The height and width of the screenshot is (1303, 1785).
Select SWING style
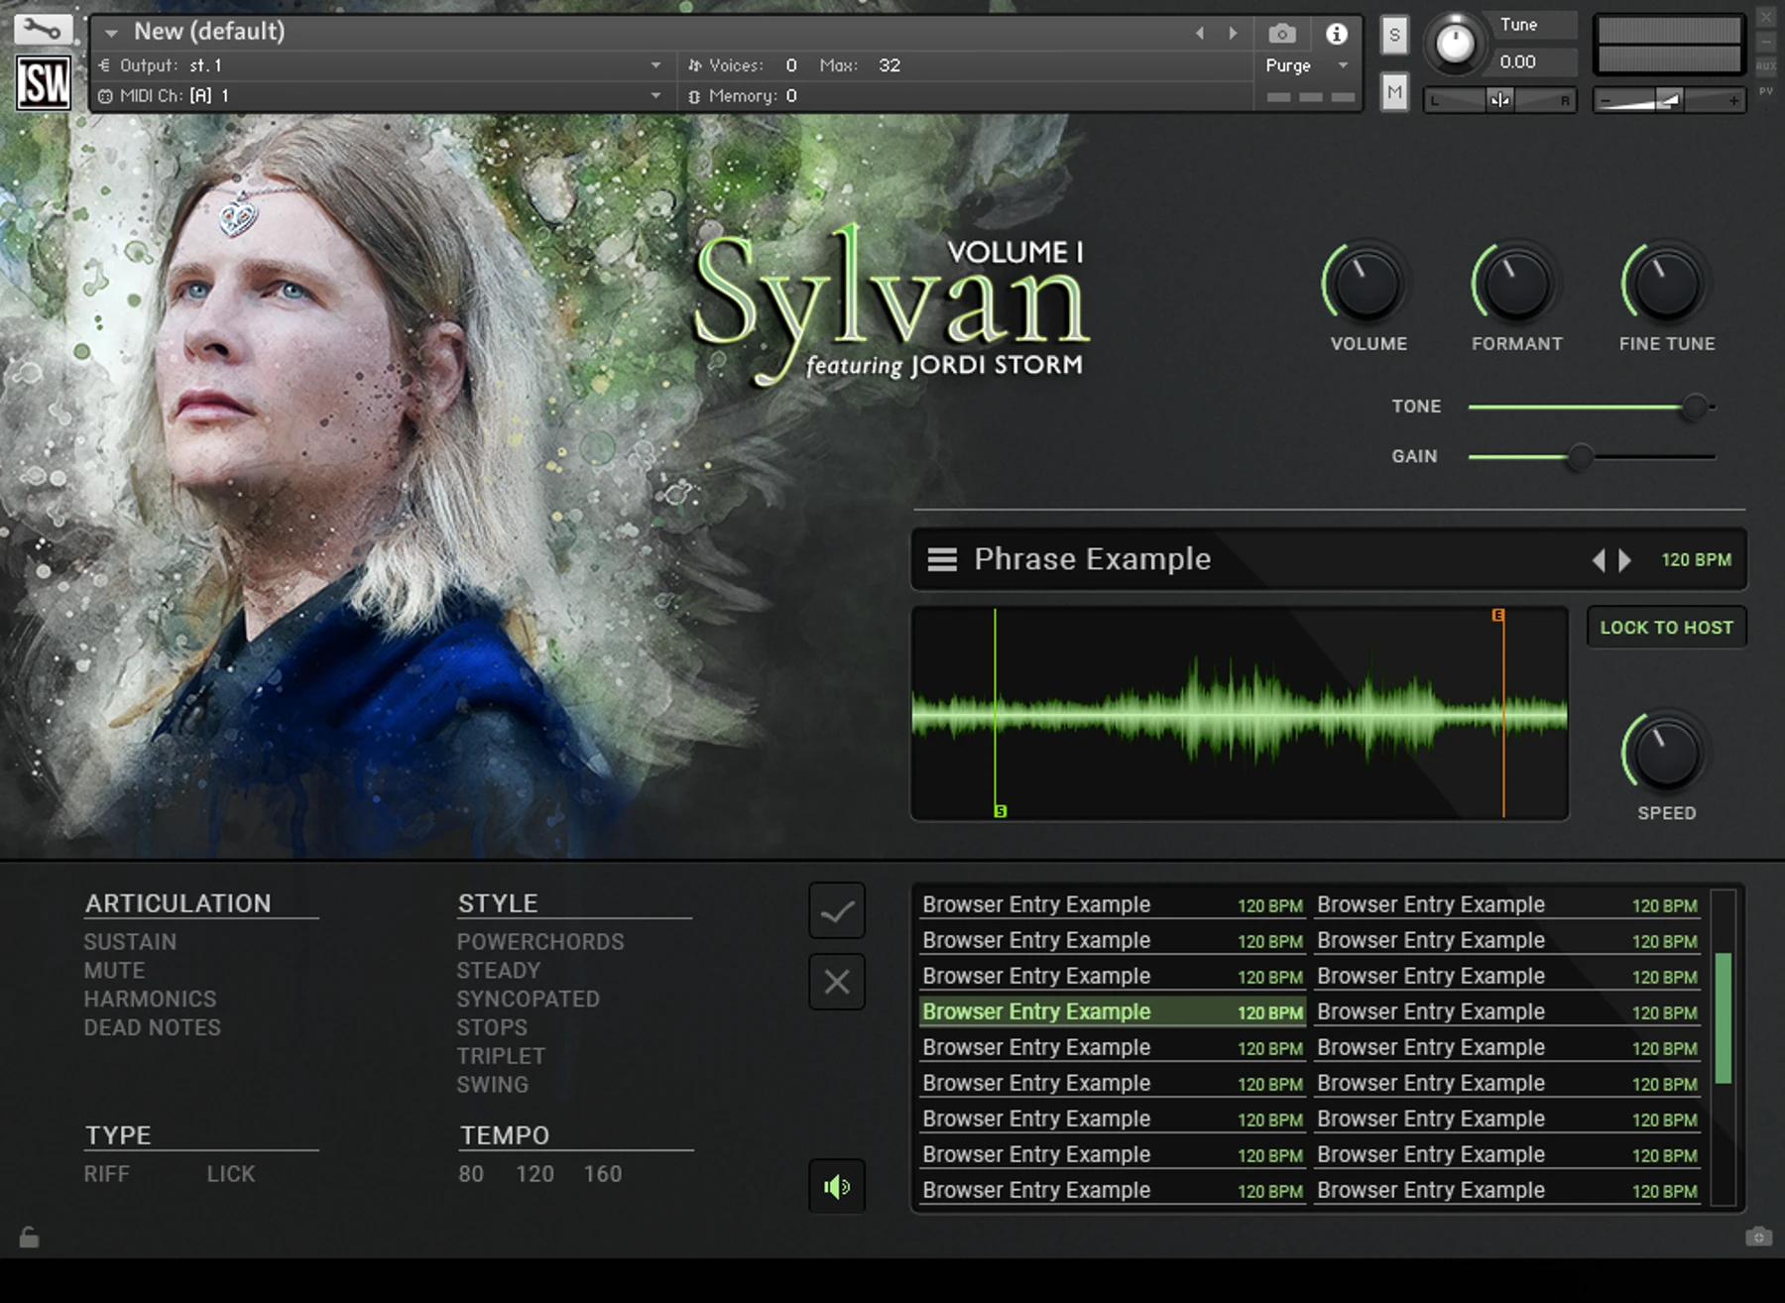(x=493, y=1086)
